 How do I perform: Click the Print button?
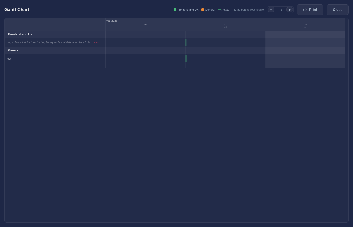(310, 10)
